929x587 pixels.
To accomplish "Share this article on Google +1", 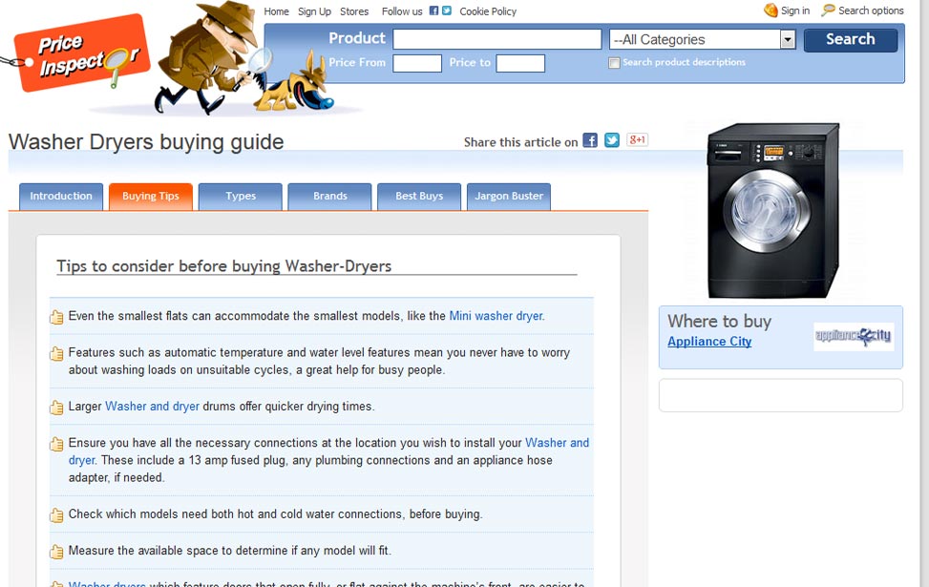I will pyautogui.click(x=638, y=140).
